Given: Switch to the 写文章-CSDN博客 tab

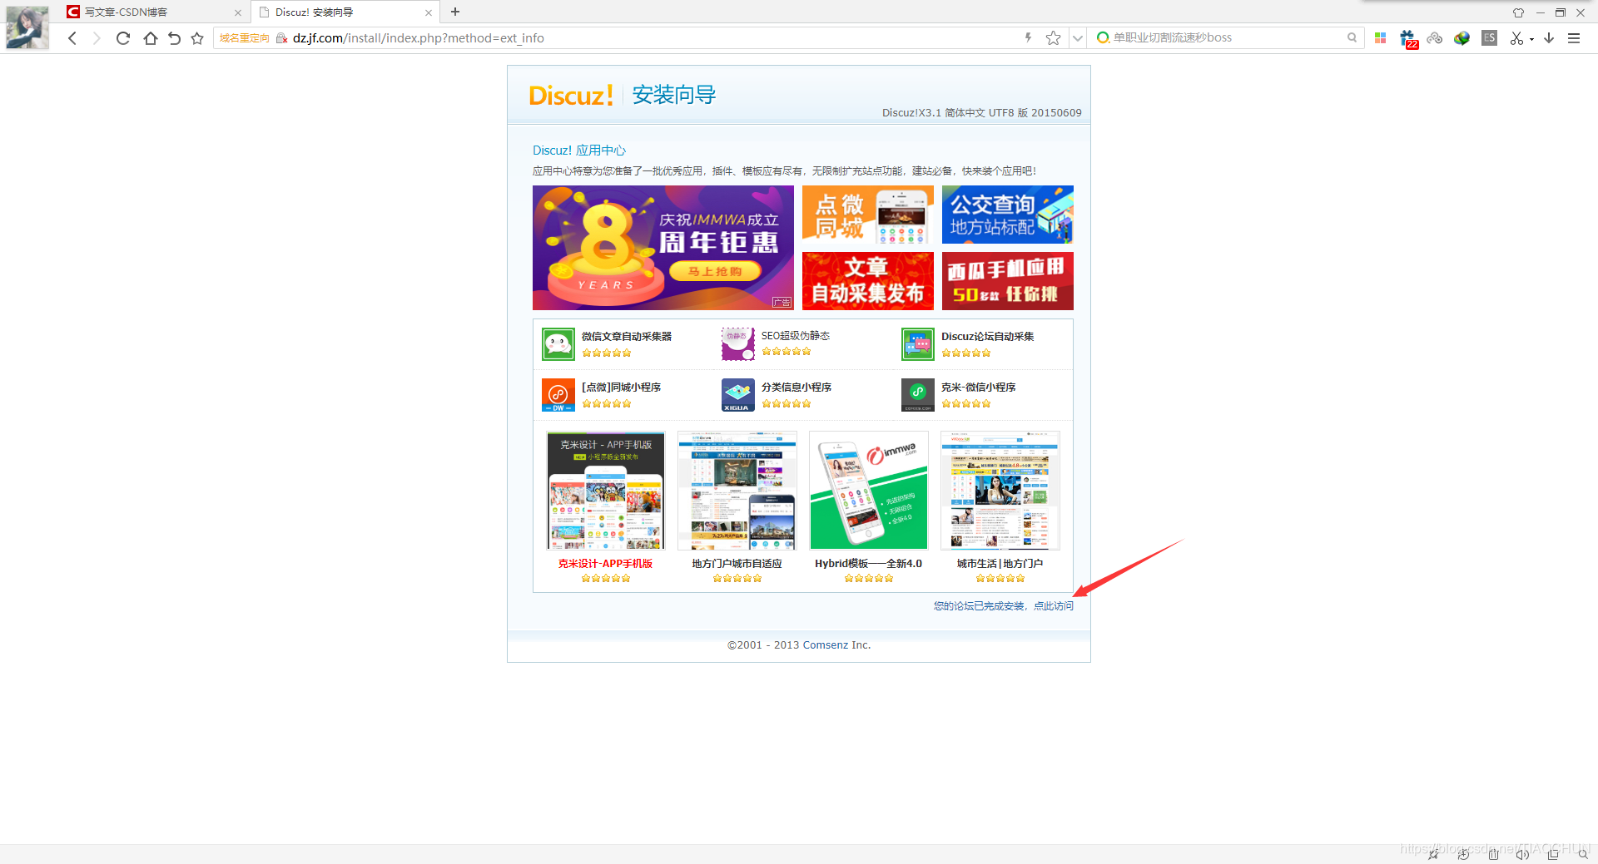Looking at the screenshot, I should point(155,12).
